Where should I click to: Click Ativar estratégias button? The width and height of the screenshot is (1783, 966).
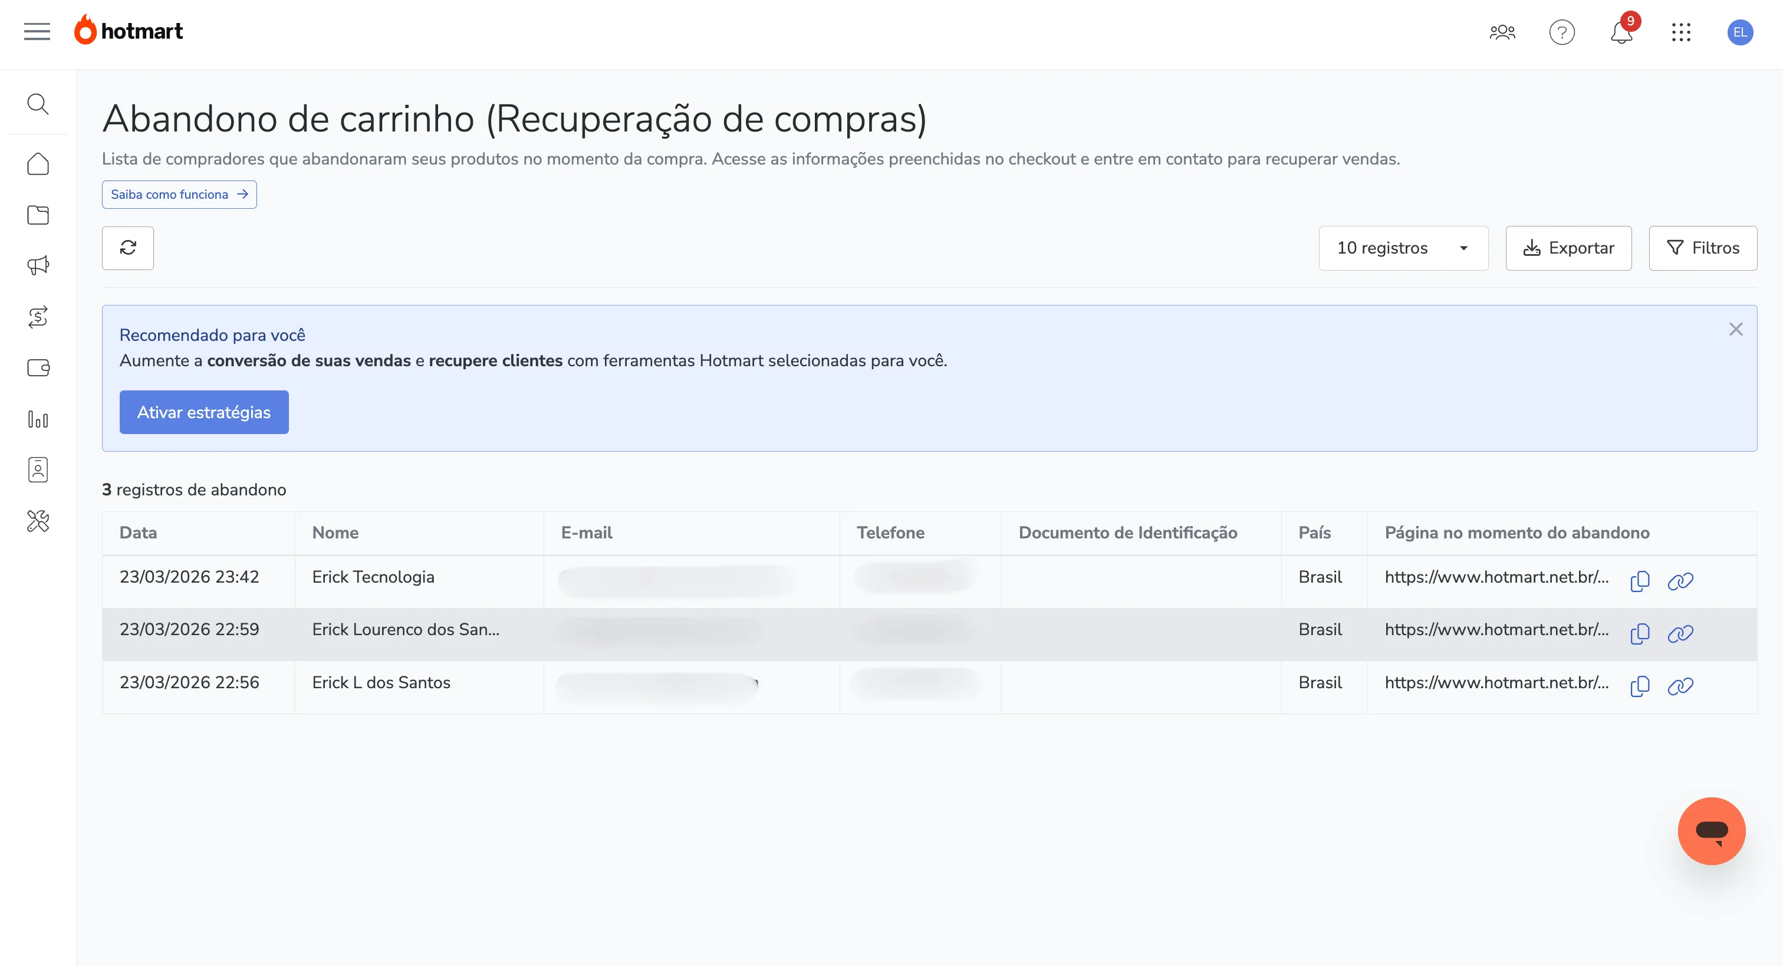click(203, 412)
